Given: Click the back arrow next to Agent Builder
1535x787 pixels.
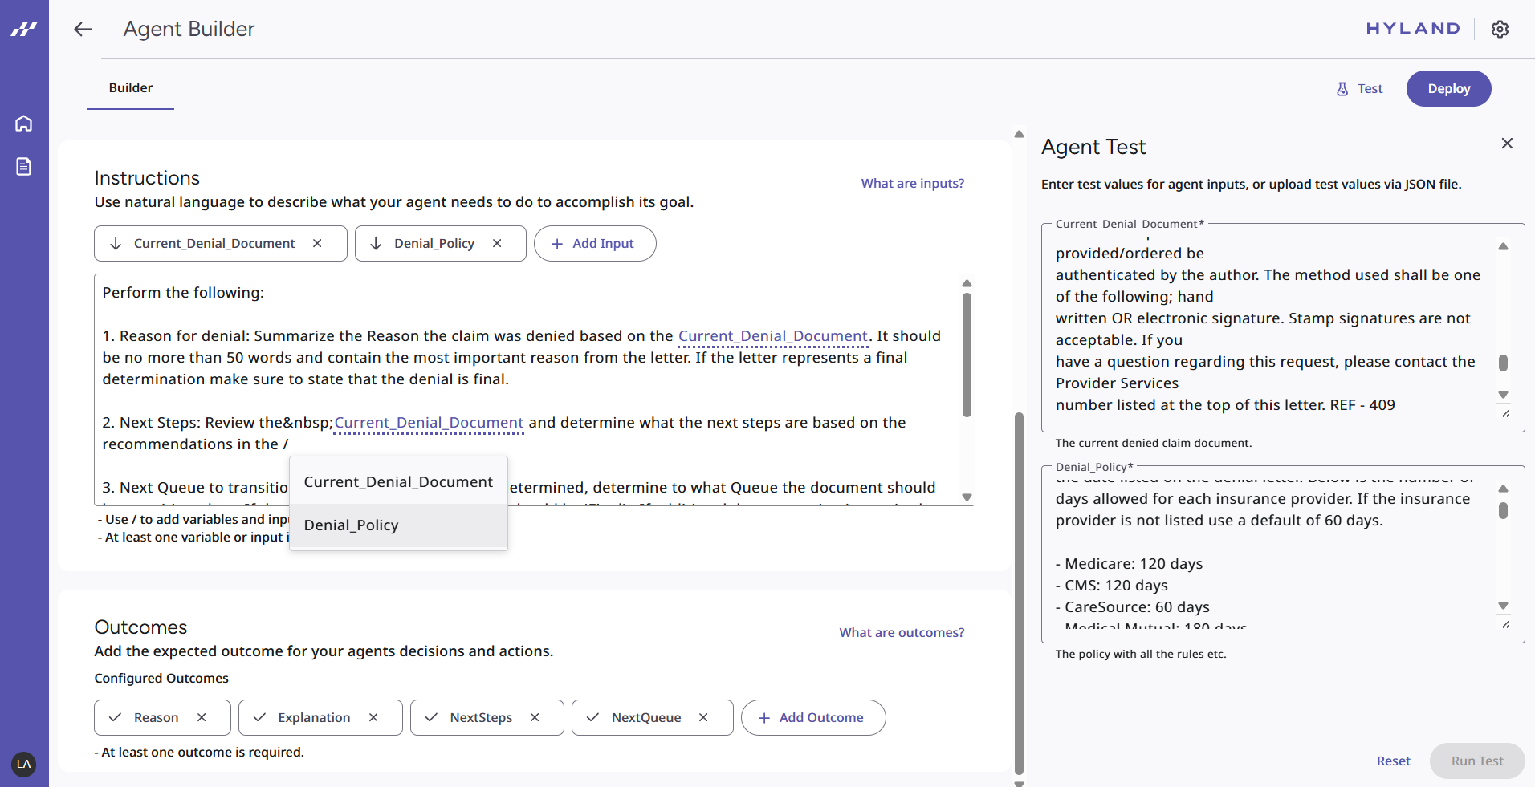Looking at the screenshot, I should (83, 30).
